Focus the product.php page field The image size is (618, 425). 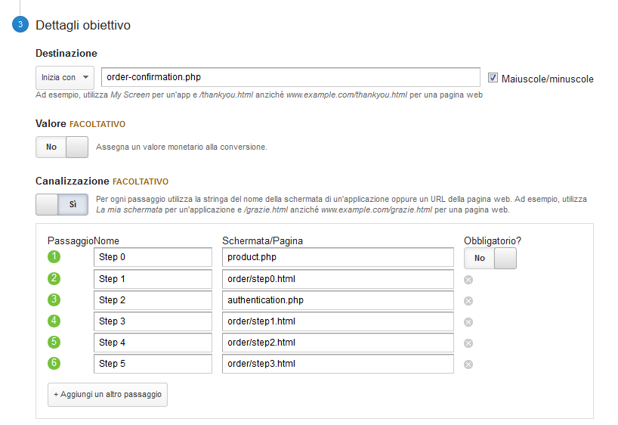(338, 258)
